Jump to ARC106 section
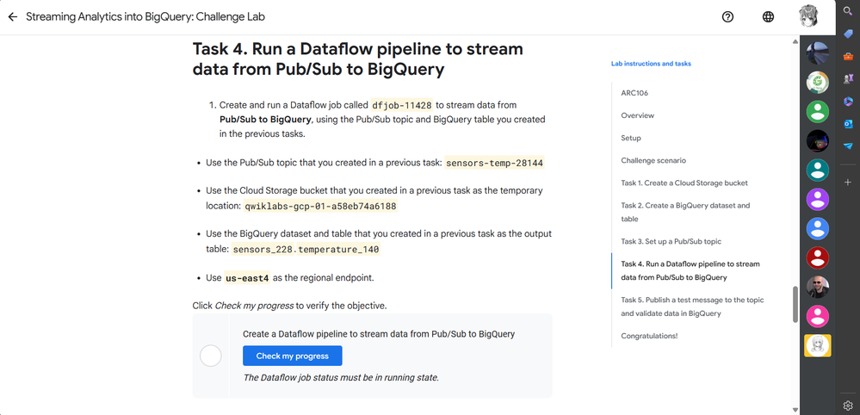860x415 pixels. [634, 93]
